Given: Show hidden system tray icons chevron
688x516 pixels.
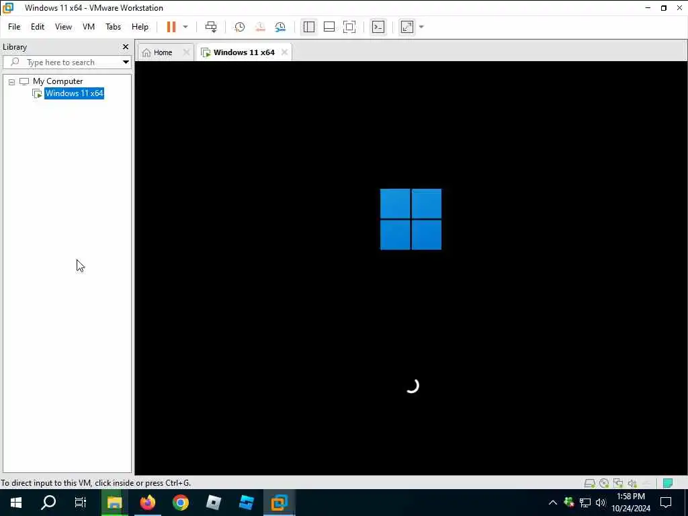Looking at the screenshot, I should tap(553, 503).
